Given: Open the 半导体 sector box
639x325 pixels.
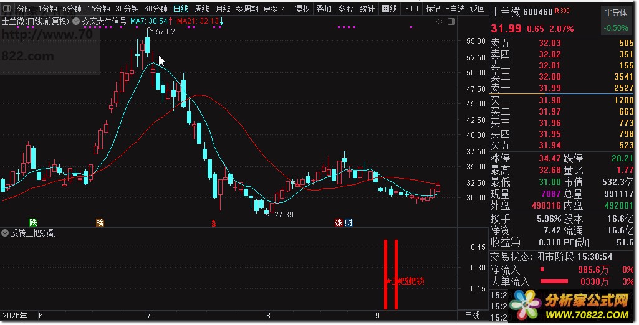Looking at the screenshot, I should pos(616,21).
